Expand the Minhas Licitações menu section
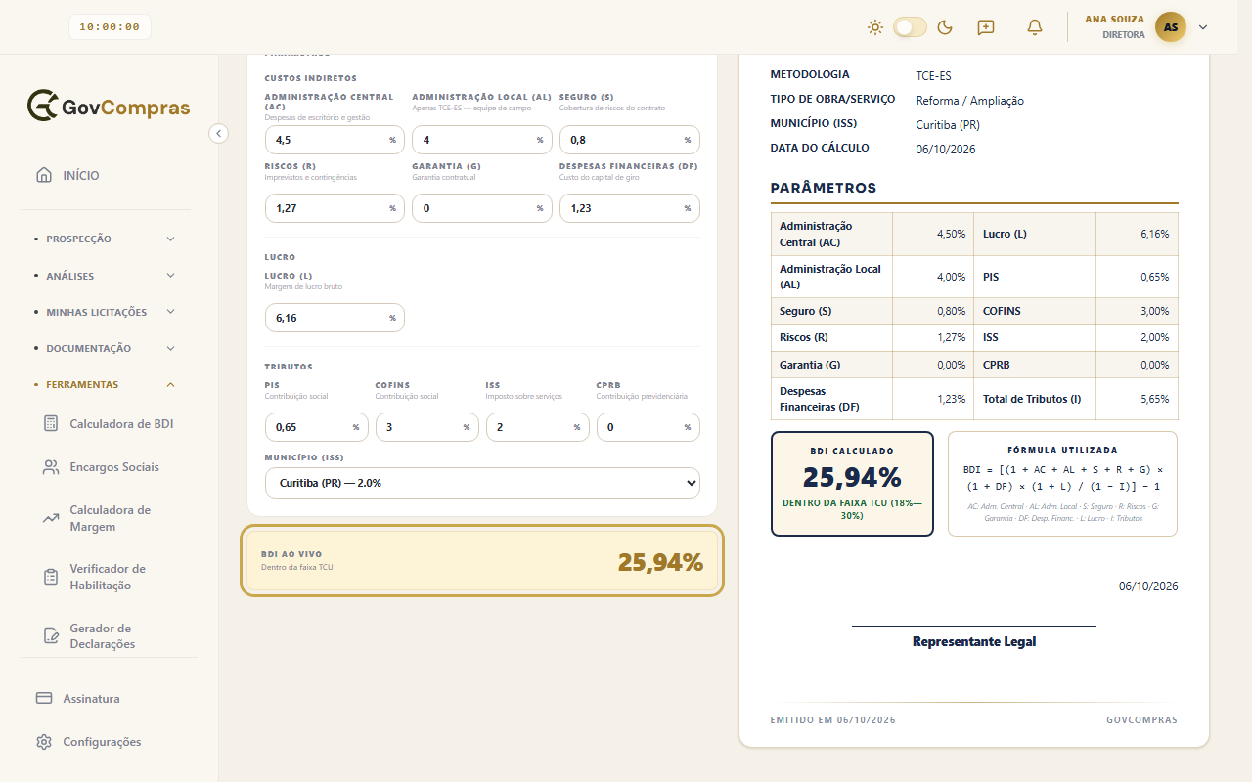Screen dimensions: 1252x782 [106, 312]
